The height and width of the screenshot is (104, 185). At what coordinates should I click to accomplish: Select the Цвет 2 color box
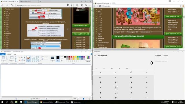pos(62,59)
